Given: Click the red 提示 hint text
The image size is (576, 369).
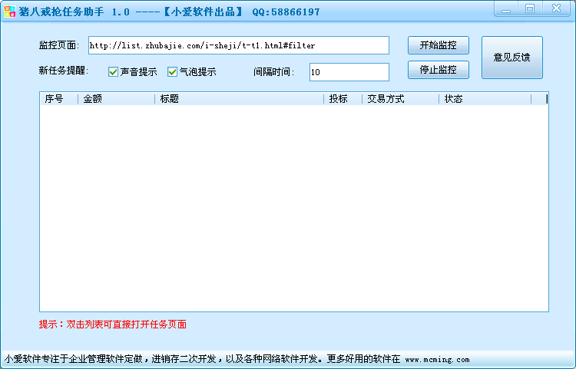Looking at the screenshot, I should click(x=113, y=325).
